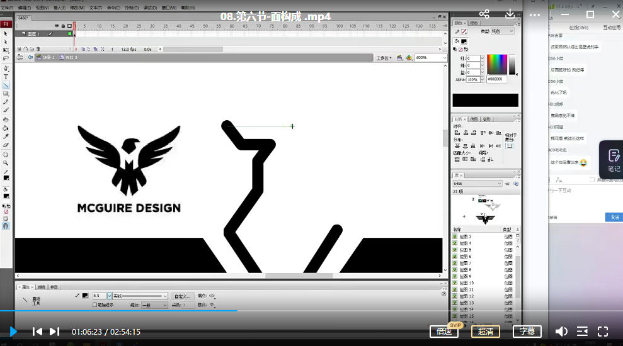The width and height of the screenshot is (623, 346).
Task: Pick a color in the rainbow spectrum picker
Action: pyautogui.click(x=496, y=64)
